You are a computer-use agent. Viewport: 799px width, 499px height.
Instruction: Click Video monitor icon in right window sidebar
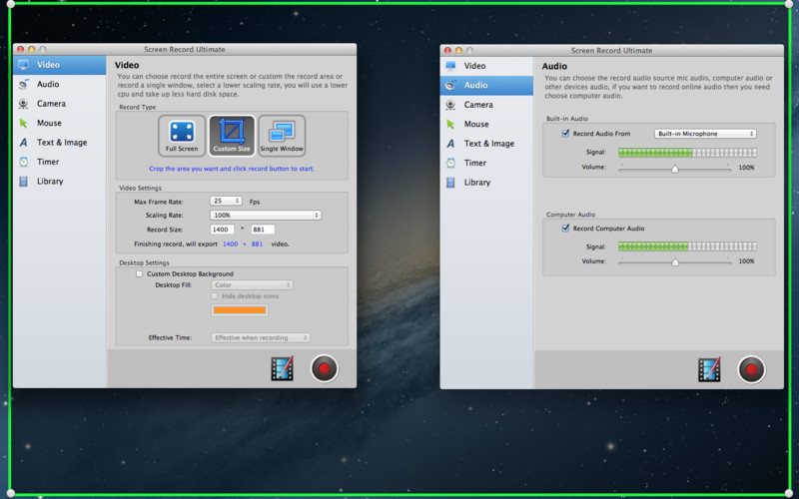pyautogui.click(x=450, y=66)
